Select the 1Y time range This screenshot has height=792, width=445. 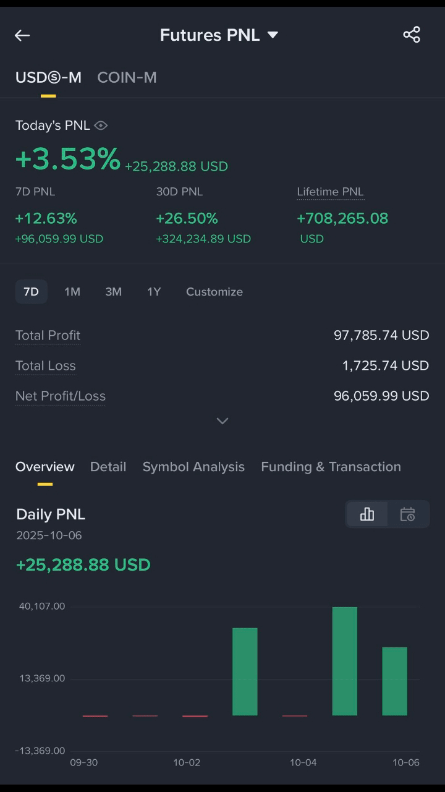[x=154, y=292]
